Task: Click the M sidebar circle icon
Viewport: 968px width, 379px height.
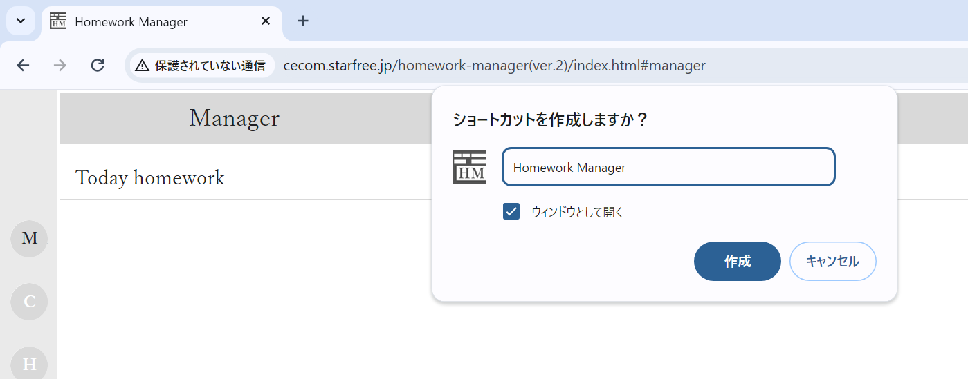Action: (x=30, y=238)
